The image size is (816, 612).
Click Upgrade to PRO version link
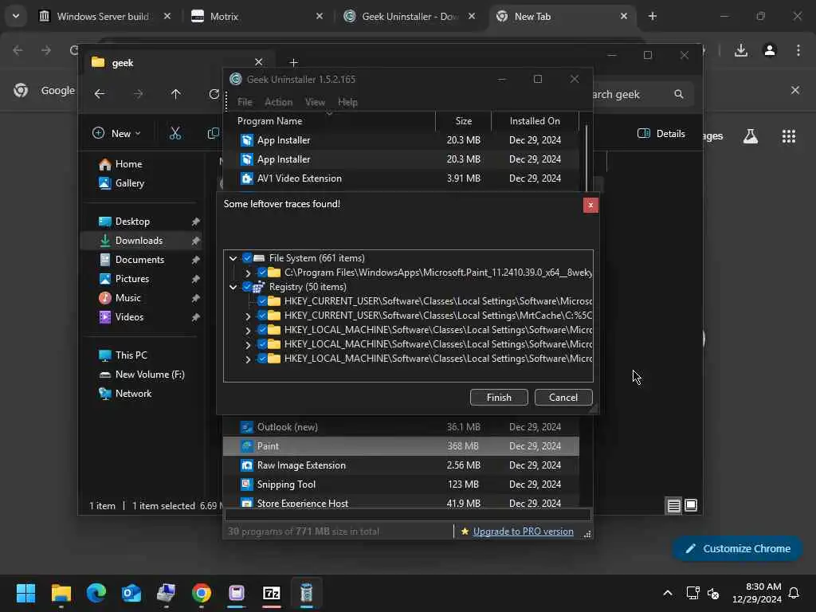pyautogui.click(x=523, y=532)
